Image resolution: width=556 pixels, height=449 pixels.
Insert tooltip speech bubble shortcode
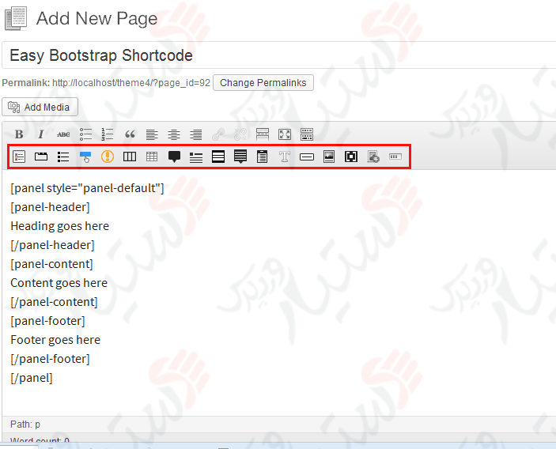[174, 157]
